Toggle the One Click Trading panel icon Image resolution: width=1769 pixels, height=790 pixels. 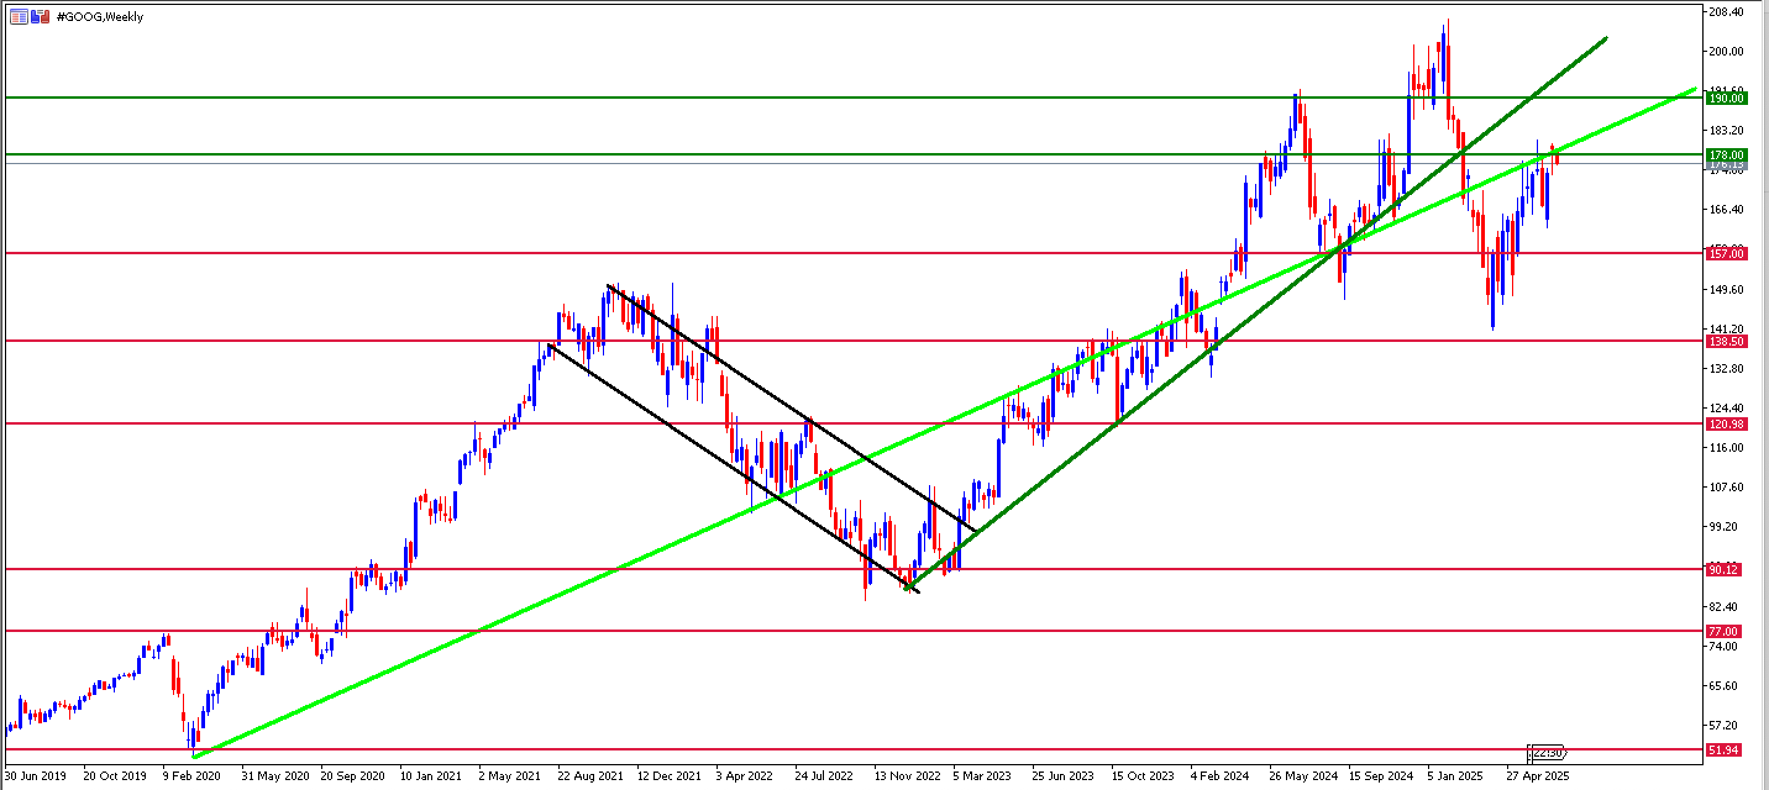pos(41,17)
